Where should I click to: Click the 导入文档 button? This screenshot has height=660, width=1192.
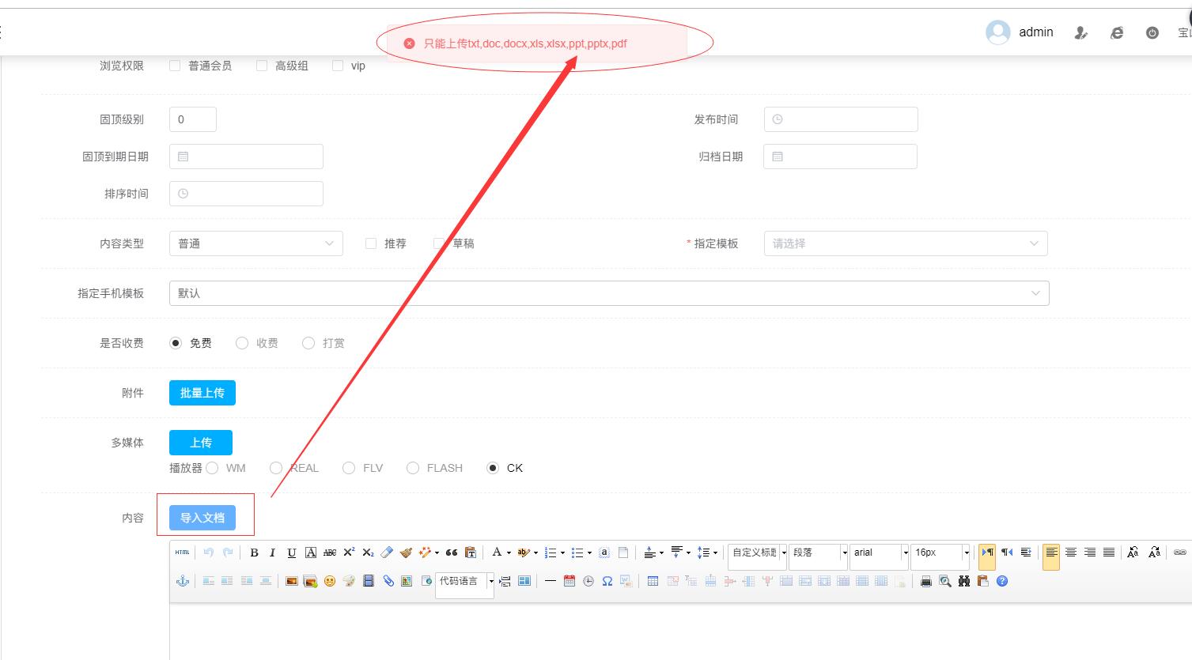click(x=202, y=518)
